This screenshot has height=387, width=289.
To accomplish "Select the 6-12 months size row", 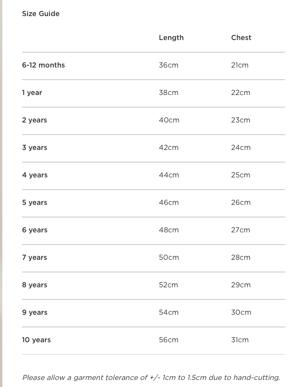I will (x=44, y=65).
